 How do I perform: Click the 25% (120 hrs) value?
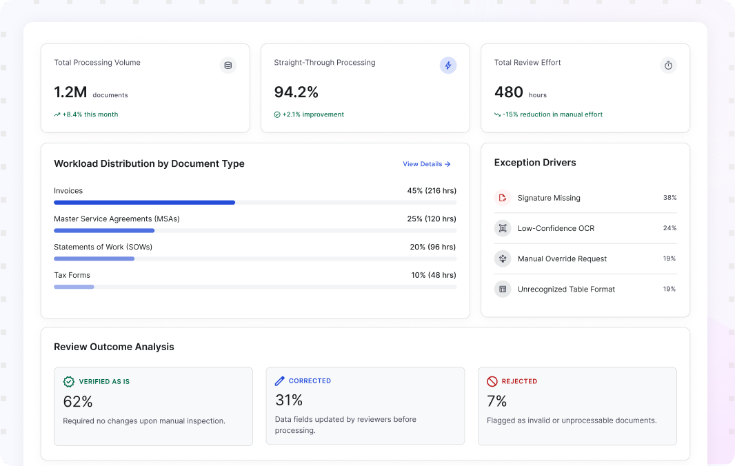coord(432,219)
